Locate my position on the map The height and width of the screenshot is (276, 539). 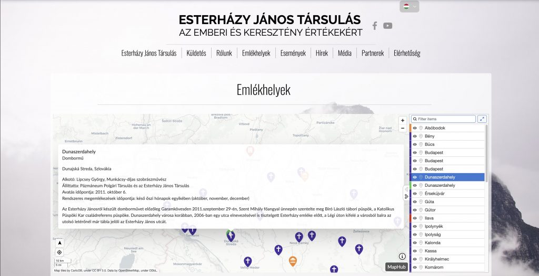pos(59,252)
